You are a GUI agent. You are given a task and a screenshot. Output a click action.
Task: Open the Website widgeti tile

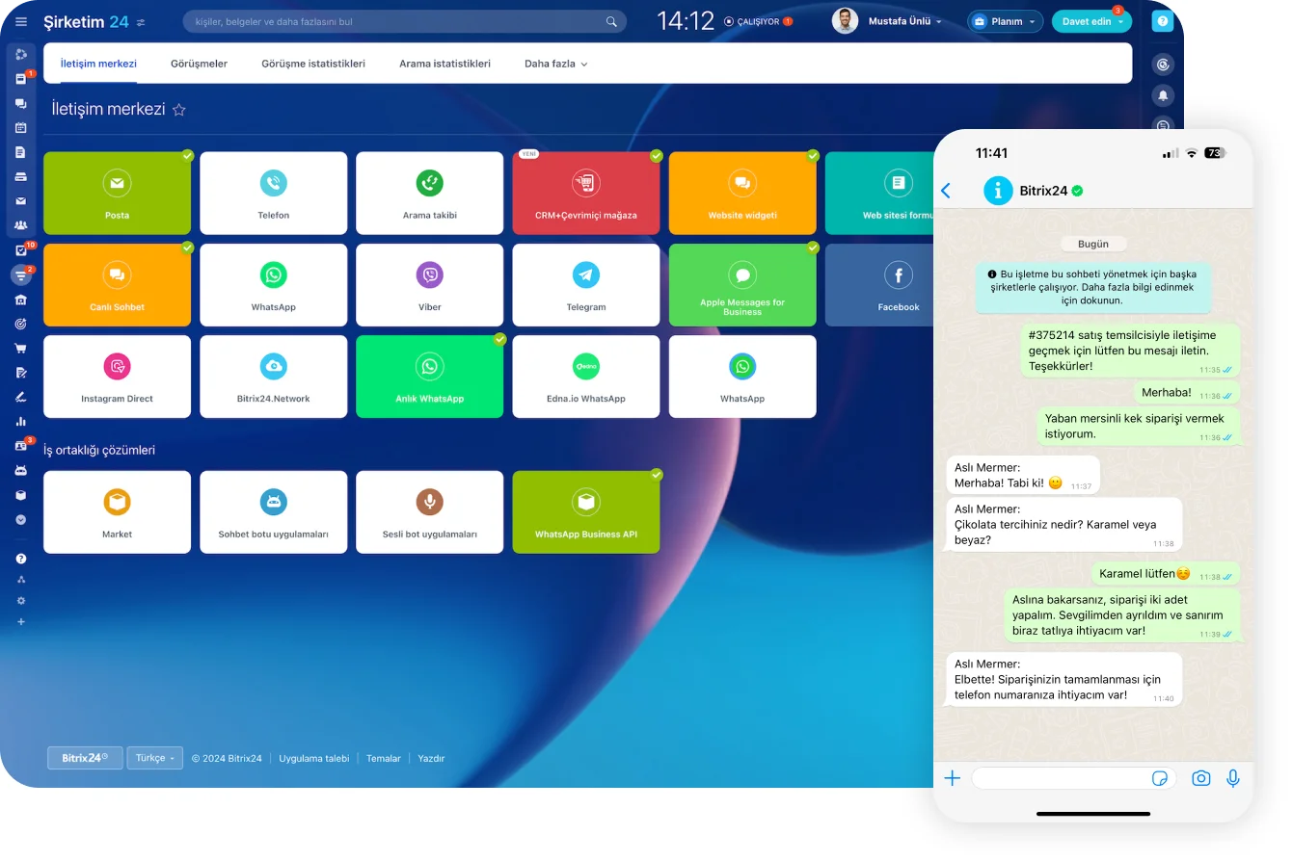(x=742, y=193)
